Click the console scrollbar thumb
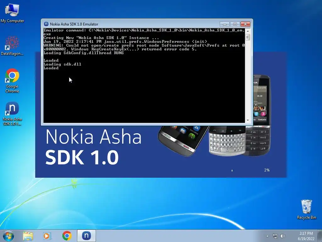The image size is (322, 242). coord(248,37)
